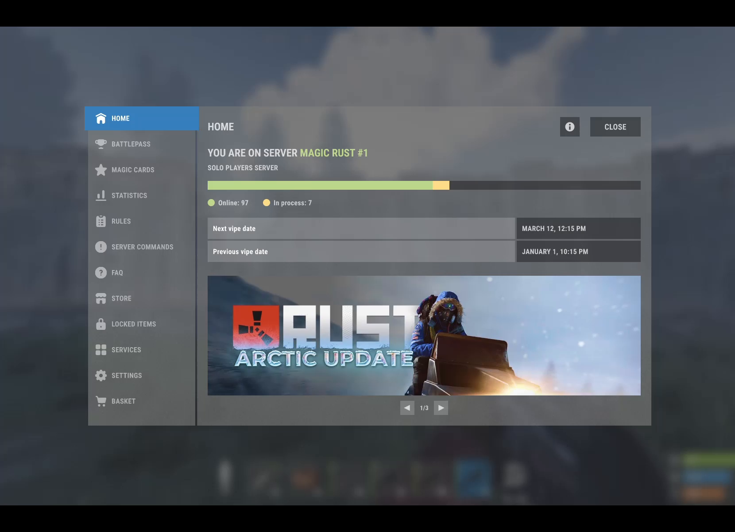Open the Magic Cards menu item

coord(142,170)
